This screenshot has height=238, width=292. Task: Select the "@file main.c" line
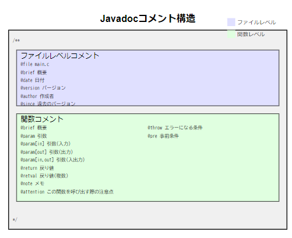35,64
